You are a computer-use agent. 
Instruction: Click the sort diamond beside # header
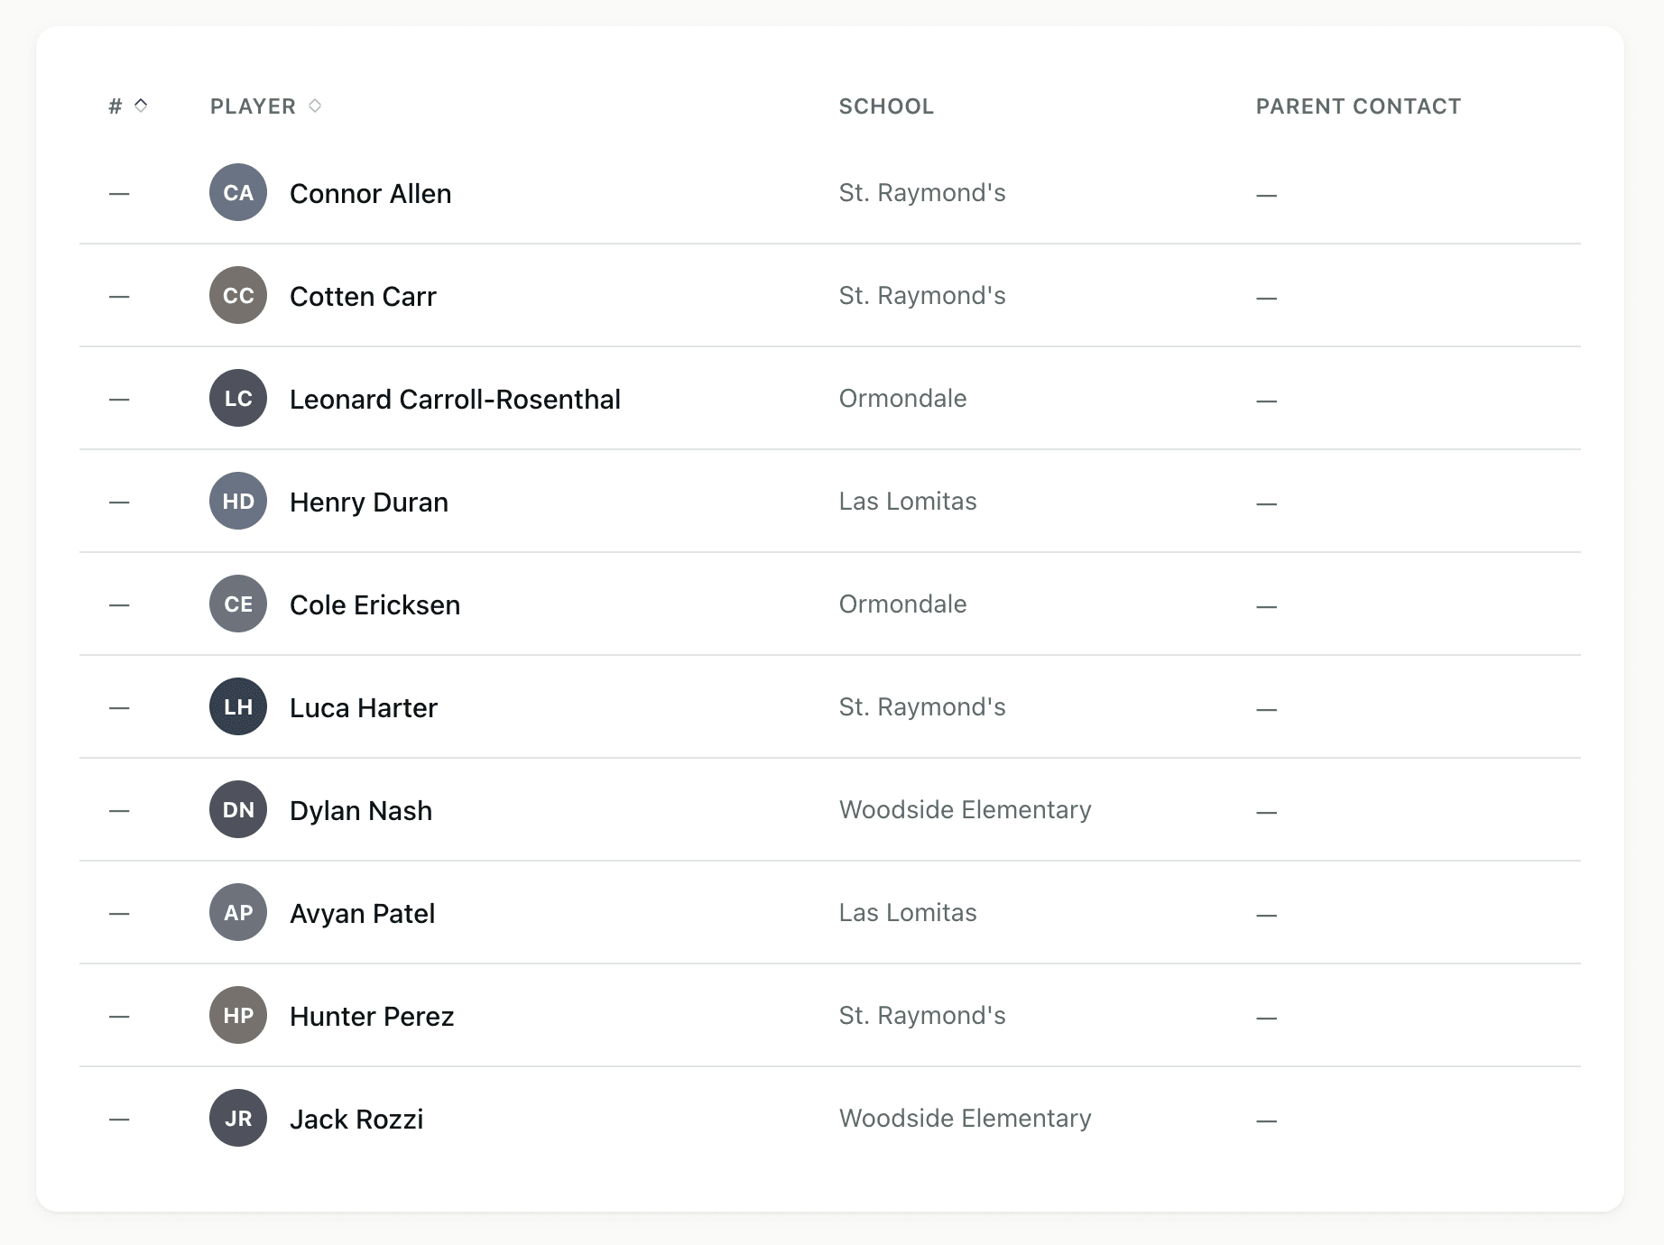click(x=141, y=106)
